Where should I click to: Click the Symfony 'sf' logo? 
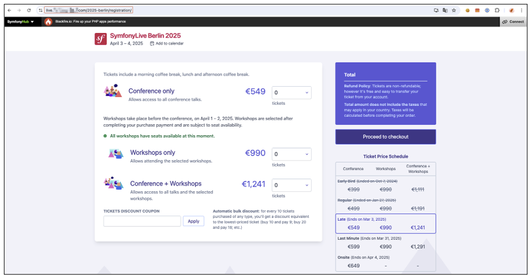[x=100, y=39]
